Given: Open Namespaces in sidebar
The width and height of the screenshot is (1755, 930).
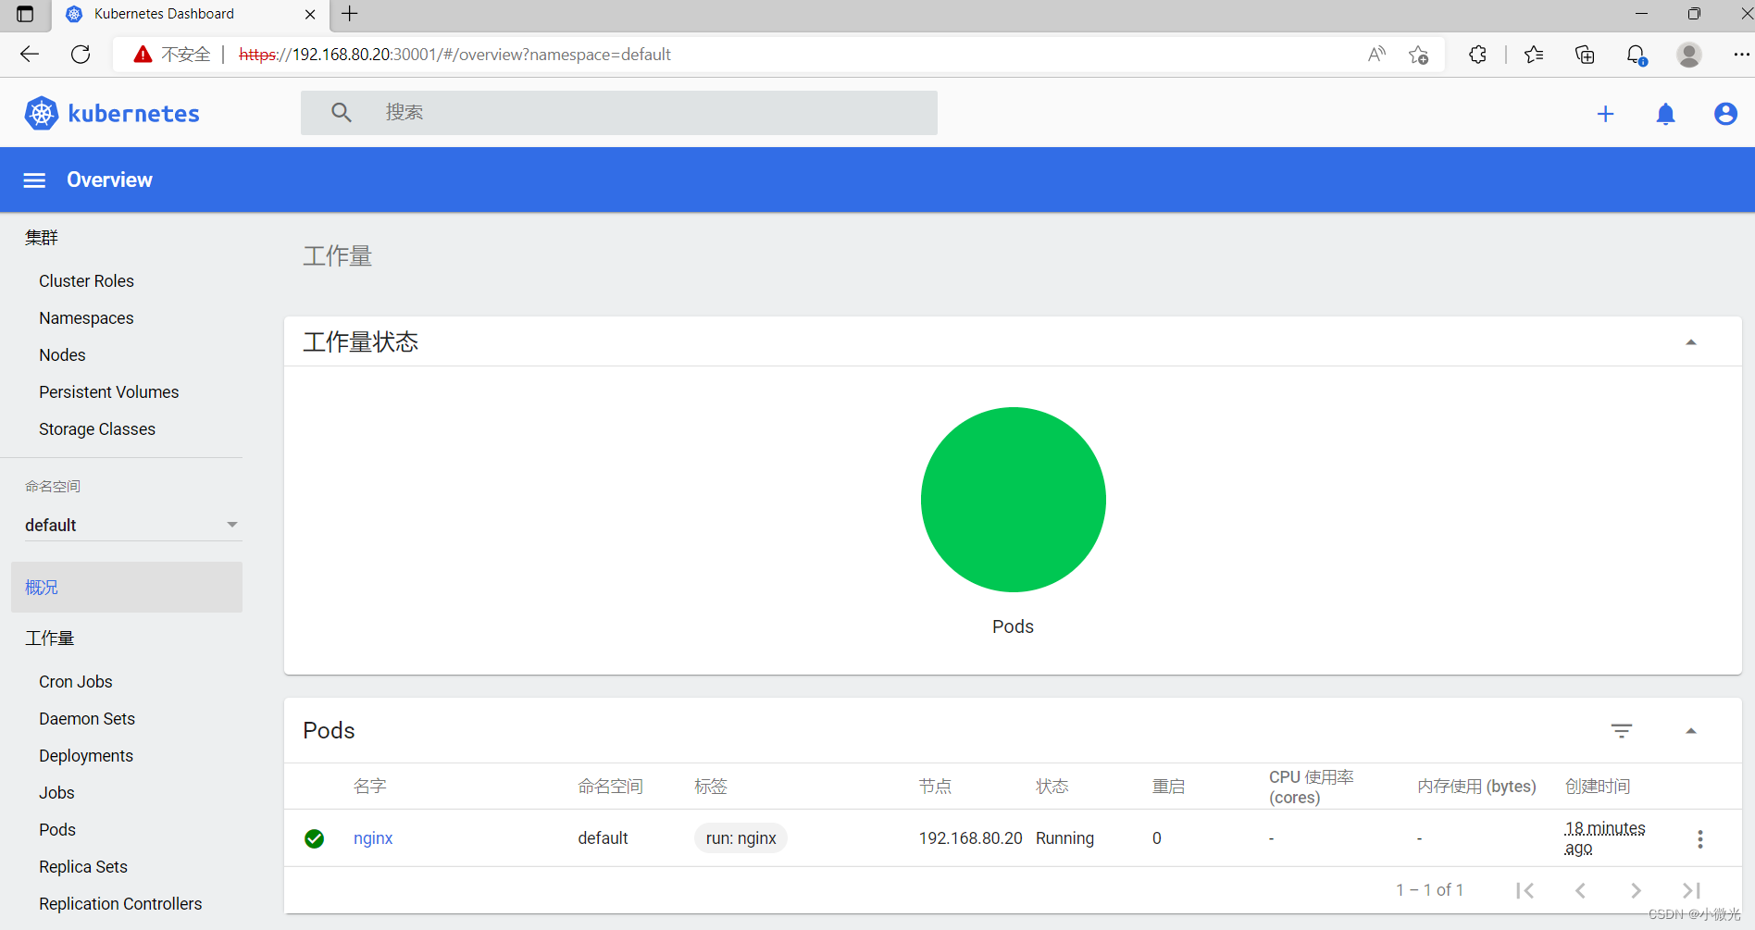Looking at the screenshot, I should (86, 317).
